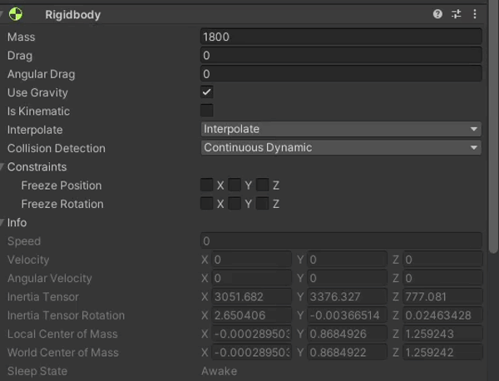The image size is (499, 381).
Task: Click Inertia Tensor Rotation Z value 0.02463428
Action: [442, 315]
